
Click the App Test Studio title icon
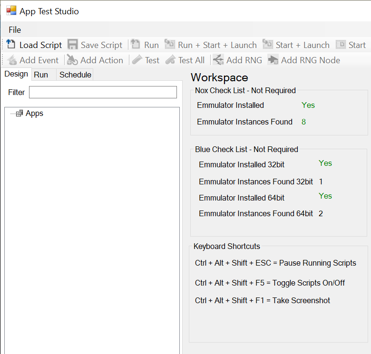point(11,10)
